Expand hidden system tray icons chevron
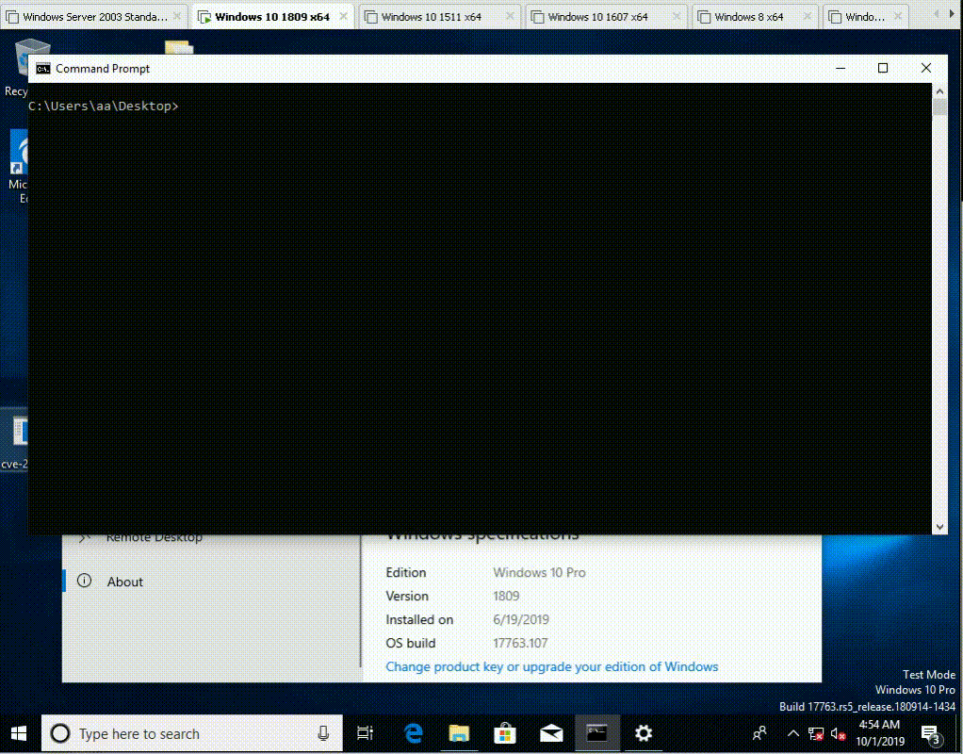 793,733
